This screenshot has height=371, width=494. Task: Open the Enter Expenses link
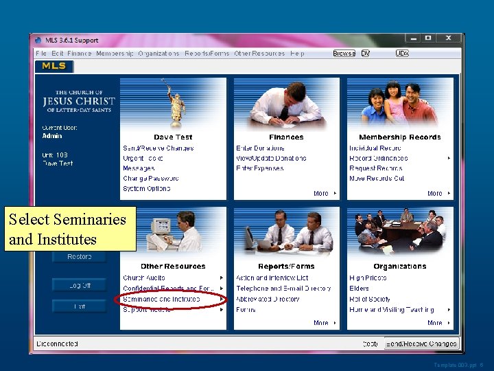coord(260,168)
